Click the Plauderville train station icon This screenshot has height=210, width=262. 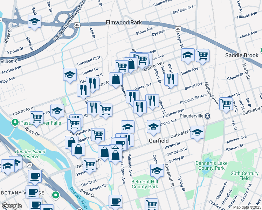[208, 116]
